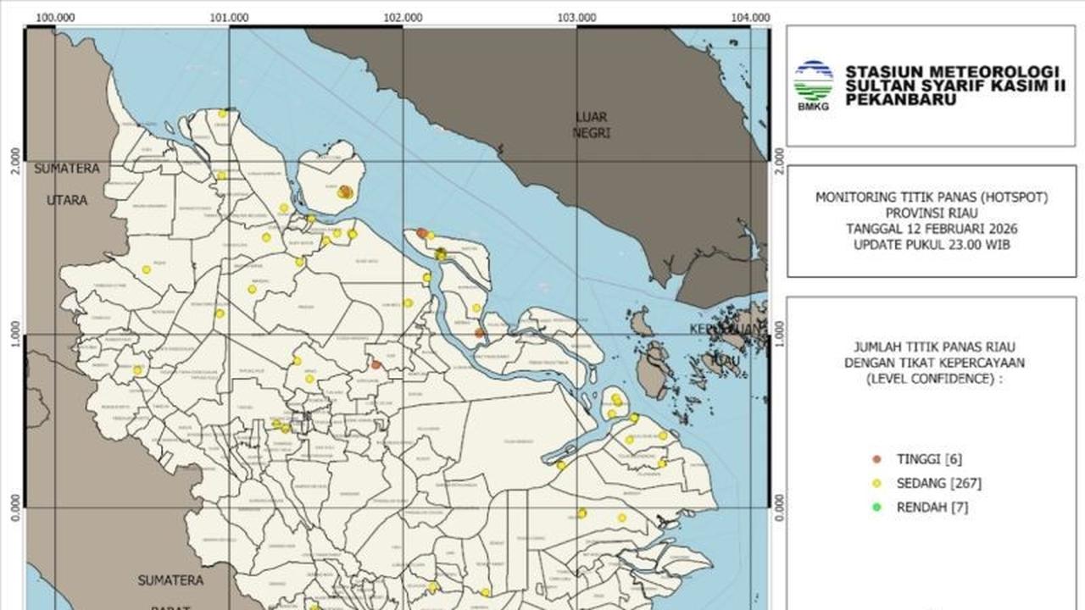Image resolution: width=1085 pixels, height=610 pixels.
Task: Click the 'STASIUN METEOROLOGI' header line
Action: click(x=952, y=72)
